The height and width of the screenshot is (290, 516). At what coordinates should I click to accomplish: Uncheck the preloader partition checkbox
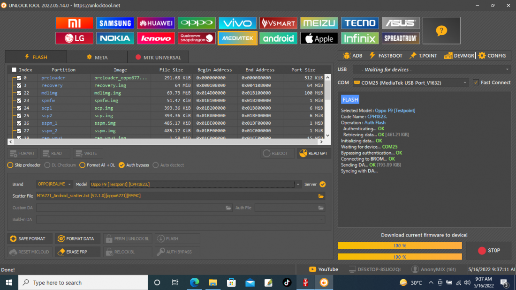(x=19, y=78)
